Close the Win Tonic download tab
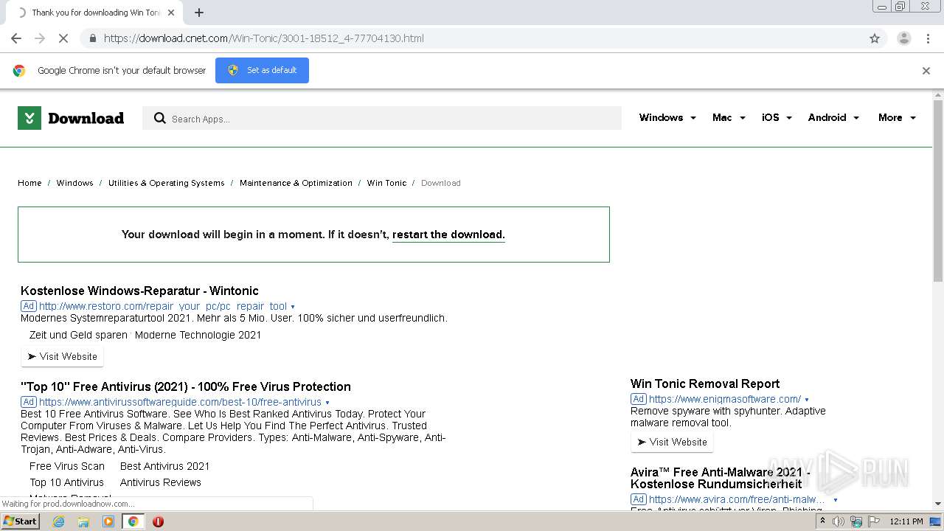Viewport: 944px width, 531px height. click(x=171, y=13)
